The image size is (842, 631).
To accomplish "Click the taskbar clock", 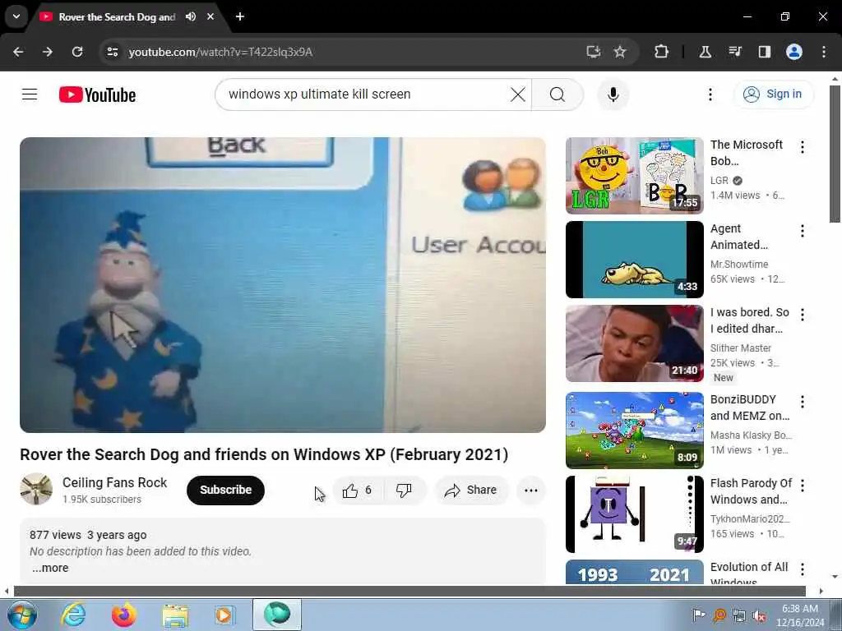I will (800, 615).
